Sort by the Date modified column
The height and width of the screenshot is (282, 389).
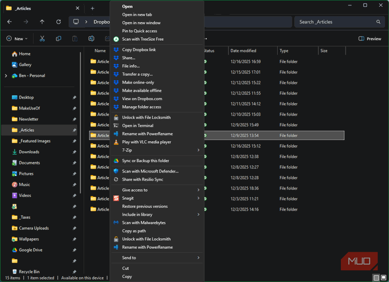[252, 51]
